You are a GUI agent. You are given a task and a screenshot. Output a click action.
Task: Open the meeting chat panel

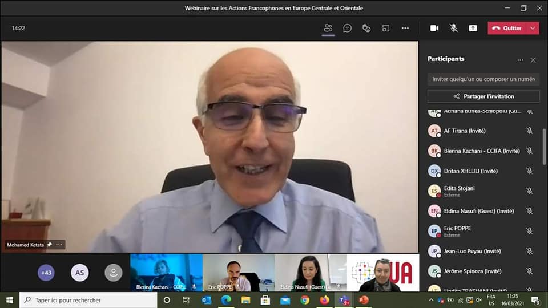(x=347, y=28)
